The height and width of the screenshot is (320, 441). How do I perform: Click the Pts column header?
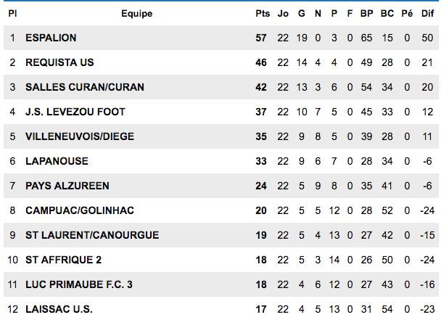point(263,14)
